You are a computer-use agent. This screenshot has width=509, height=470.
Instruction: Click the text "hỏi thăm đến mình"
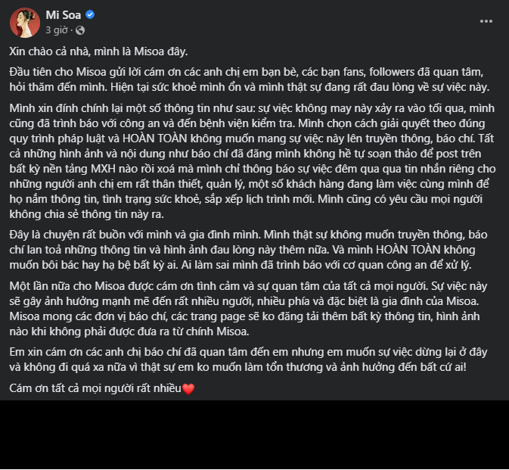click(51, 86)
